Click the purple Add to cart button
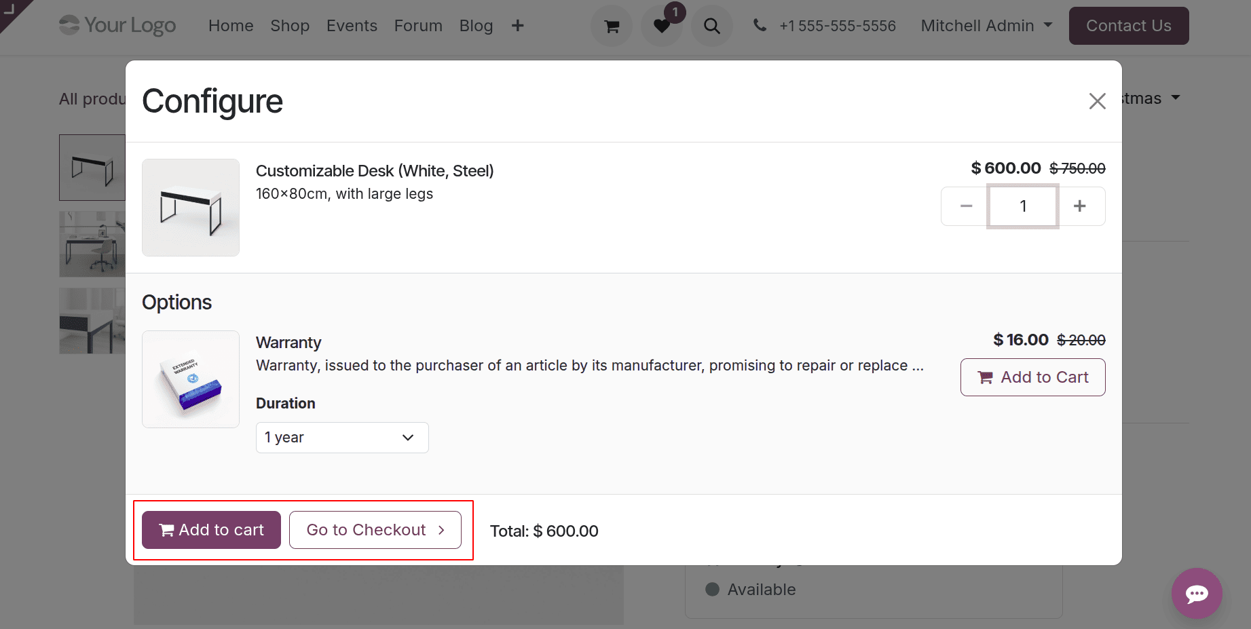Screen dimensions: 1251x629 coord(211,530)
